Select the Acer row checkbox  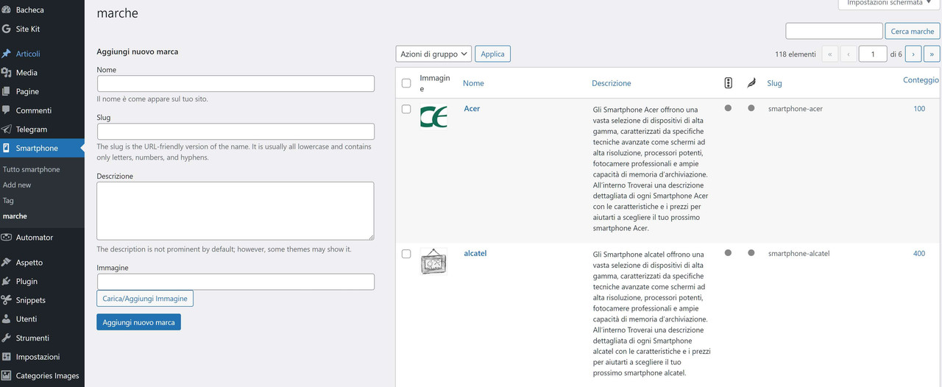(x=406, y=109)
